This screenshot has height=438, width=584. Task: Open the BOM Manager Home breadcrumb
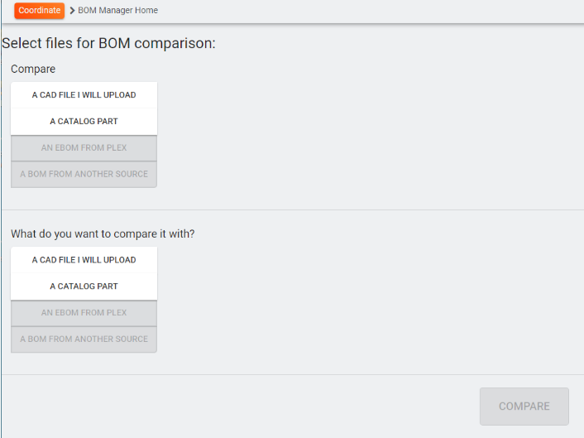pos(117,11)
